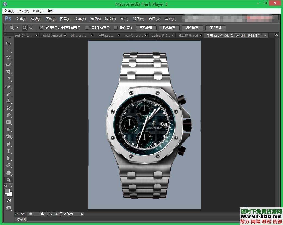Activate the Hand tool
283x225 pixels.
(8, 173)
